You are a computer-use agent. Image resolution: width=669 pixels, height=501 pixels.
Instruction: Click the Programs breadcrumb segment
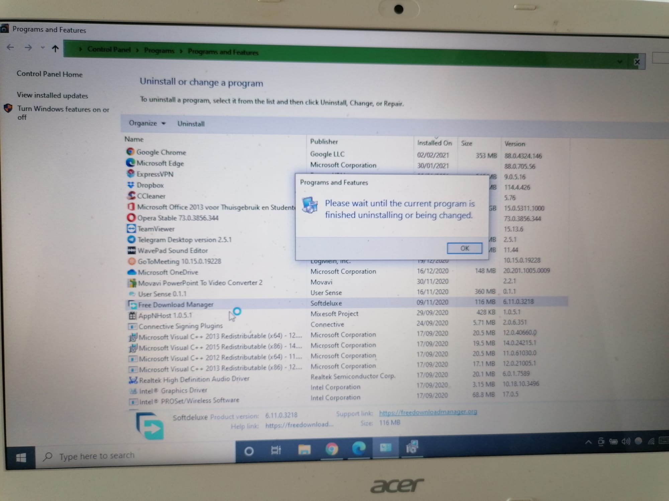(159, 50)
